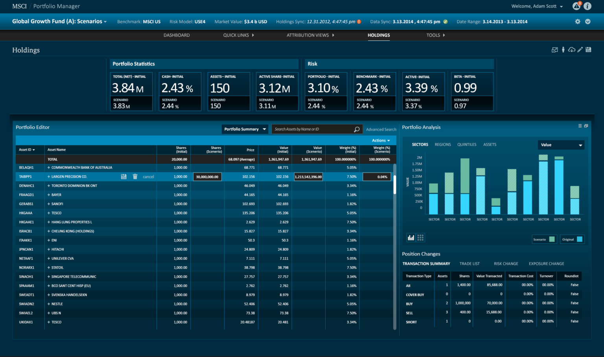
Task: Click the window restore icon in Portfolio Analysis
Action: tap(586, 126)
